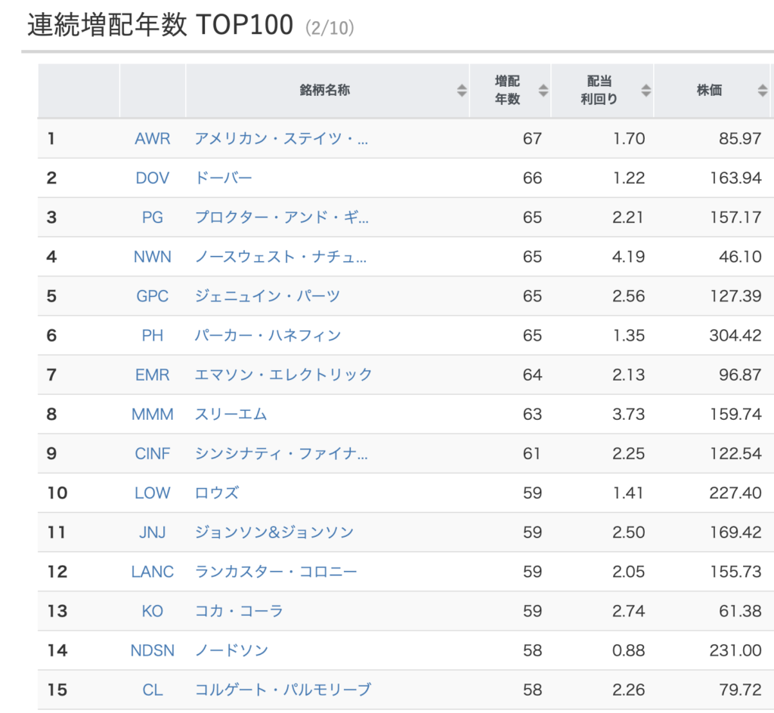Sort by 増配年数 column sort arrows
The height and width of the screenshot is (713, 774).
(543, 90)
